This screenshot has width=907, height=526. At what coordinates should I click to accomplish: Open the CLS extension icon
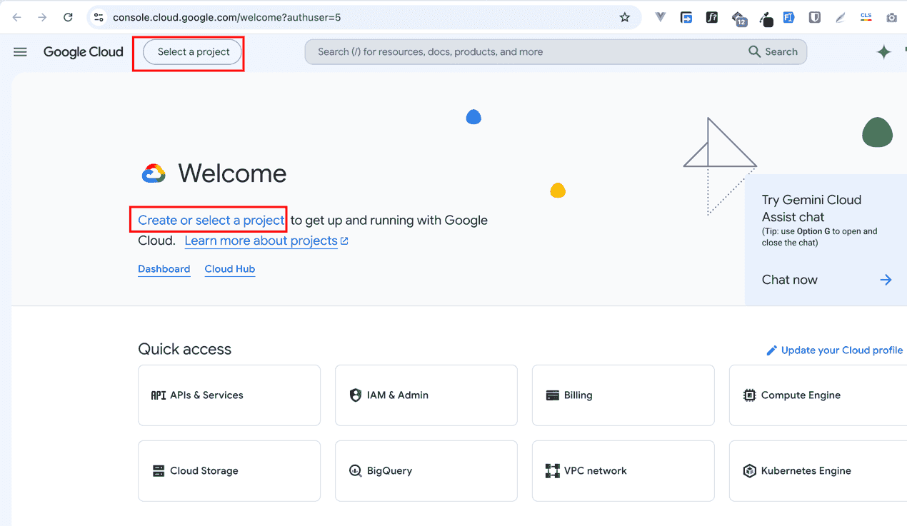tap(866, 17)
